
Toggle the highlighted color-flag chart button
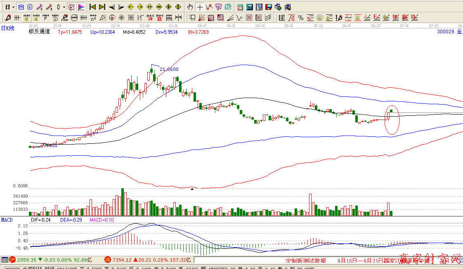point(81,7)
